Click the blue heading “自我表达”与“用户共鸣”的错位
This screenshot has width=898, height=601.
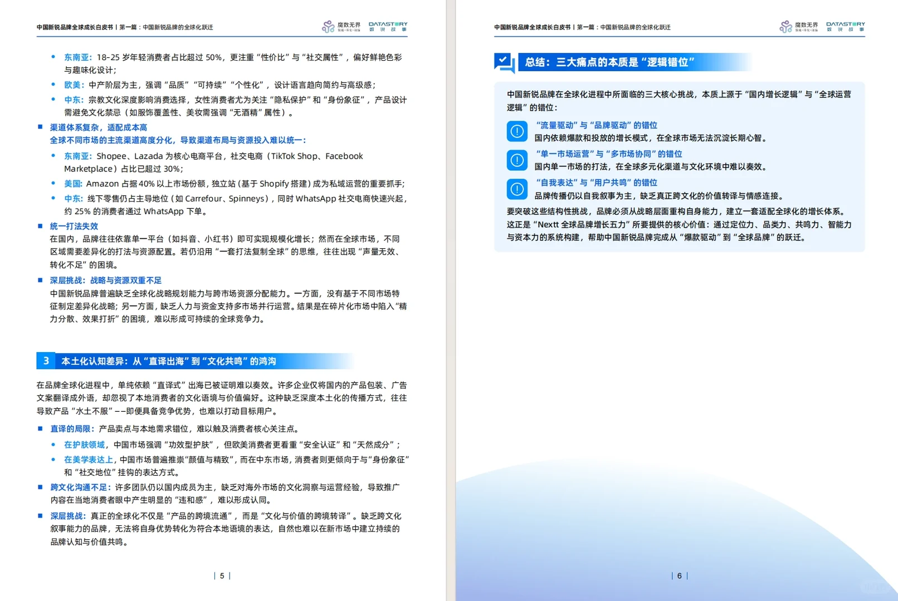click(x=596, y=183)
